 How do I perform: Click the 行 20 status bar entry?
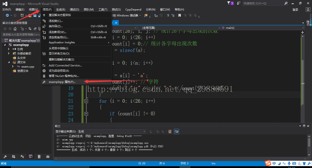coord(142,163)
